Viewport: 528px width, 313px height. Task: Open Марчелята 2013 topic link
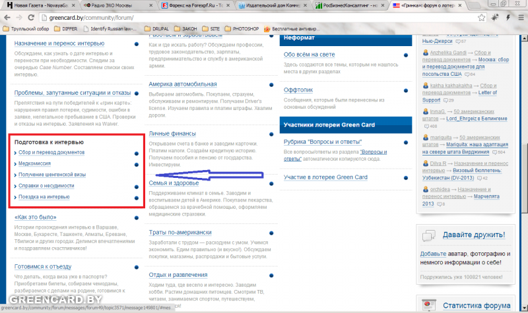click(461, 200)
